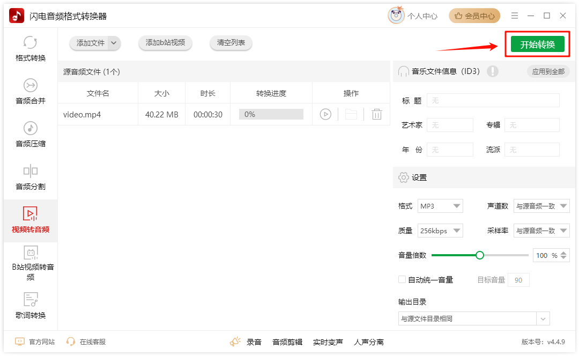The image size is (579, 356).
Task: Open 个人中心
Action: (422, 16)
